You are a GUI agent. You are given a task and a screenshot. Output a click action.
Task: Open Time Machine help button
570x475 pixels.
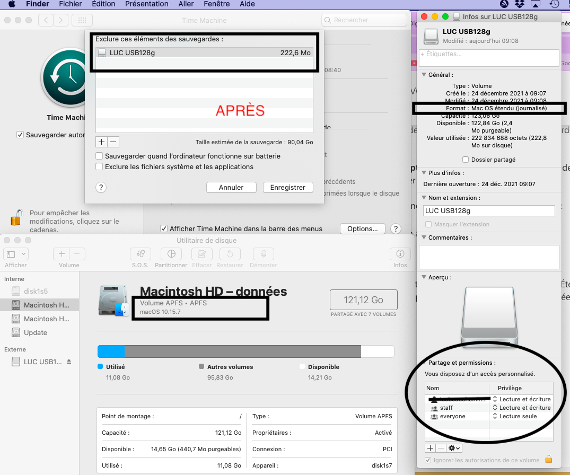tap(396, 228)
